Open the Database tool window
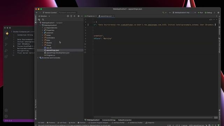 pos(219,30)
